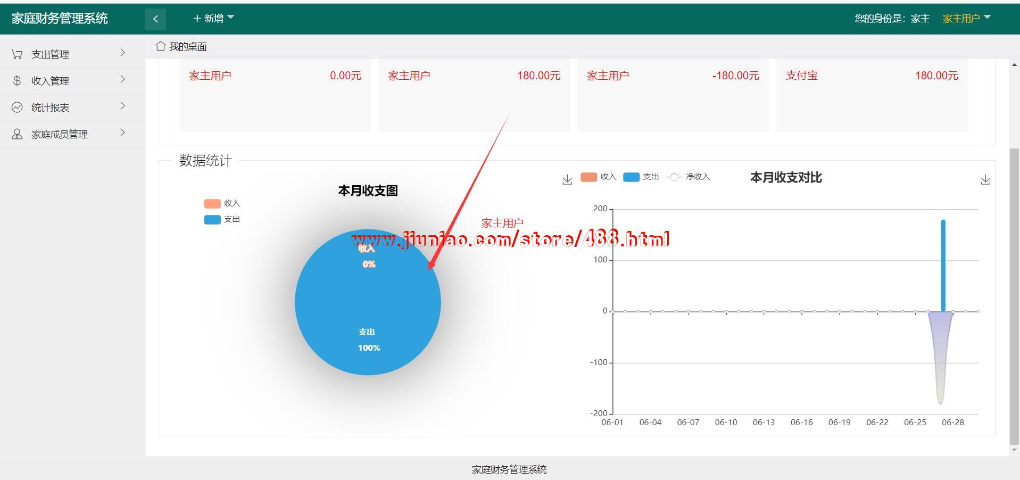This screenshot has width=1020, height=480.
Task: Click the 支付宝 180.00元 card
Action: tap(872, 95)
